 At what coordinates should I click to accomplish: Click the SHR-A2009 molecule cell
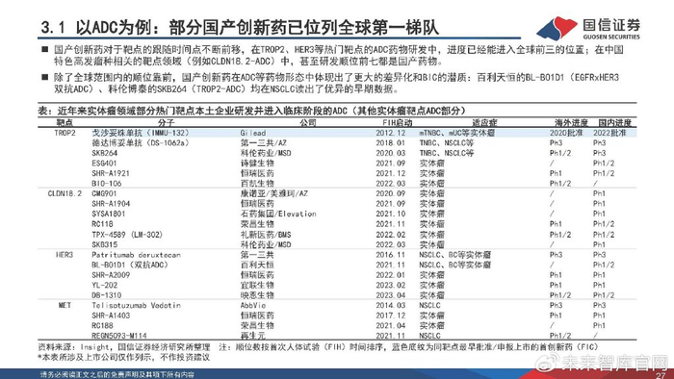[111, 275]
